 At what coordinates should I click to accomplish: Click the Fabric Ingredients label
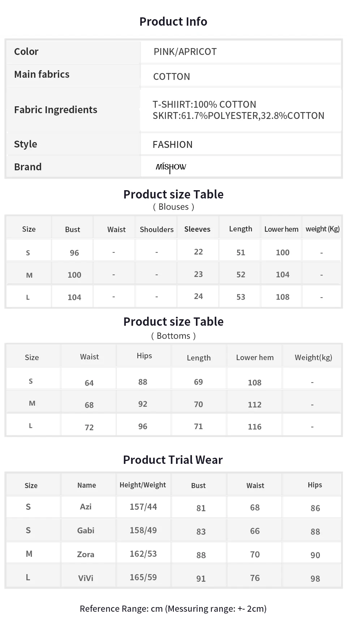56,110
